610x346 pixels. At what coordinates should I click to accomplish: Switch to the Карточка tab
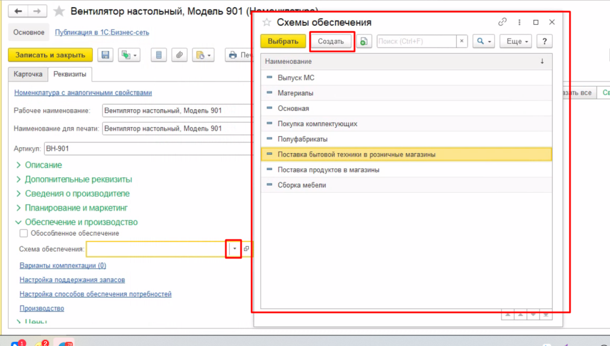point(28,74)
